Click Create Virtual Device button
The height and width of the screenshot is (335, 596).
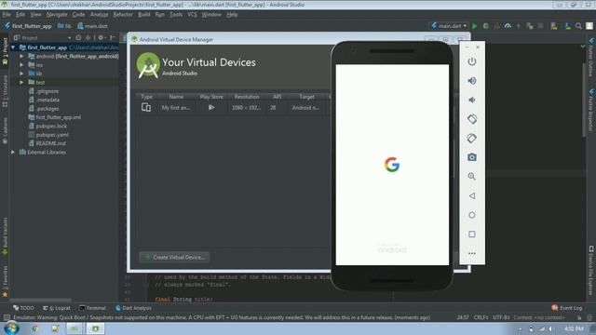(x=174, y=257)
